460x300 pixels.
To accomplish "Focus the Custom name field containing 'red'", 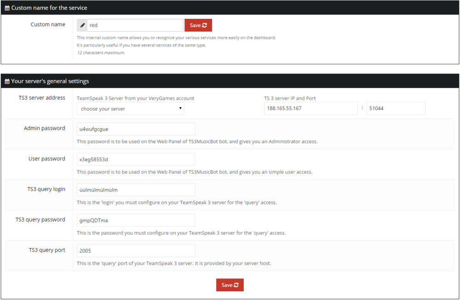I will (x=135, y=25).
